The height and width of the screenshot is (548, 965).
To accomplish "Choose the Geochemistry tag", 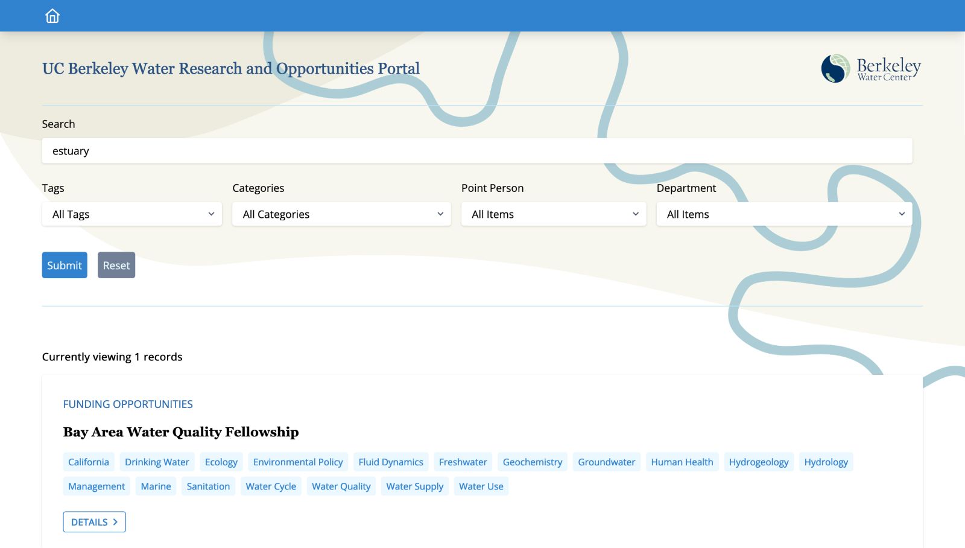I will click(x=533, y=462).
